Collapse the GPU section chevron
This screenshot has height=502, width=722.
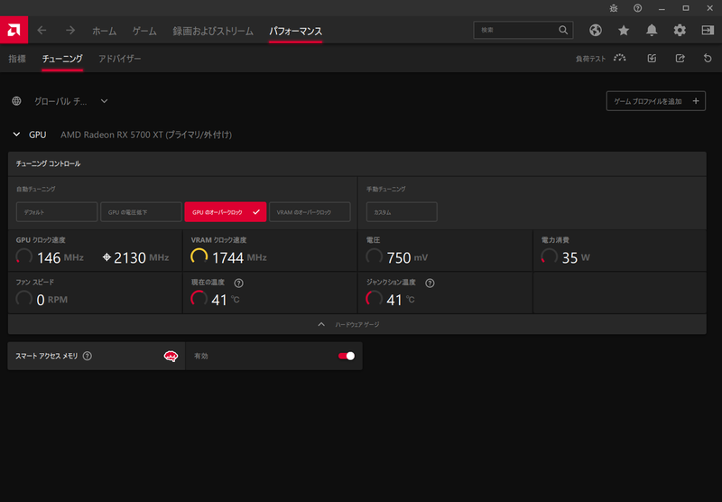point(15,135)
